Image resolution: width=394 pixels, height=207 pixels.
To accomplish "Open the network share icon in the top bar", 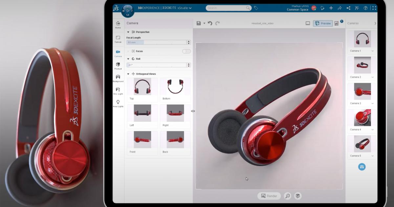I will tap(348, 8).
